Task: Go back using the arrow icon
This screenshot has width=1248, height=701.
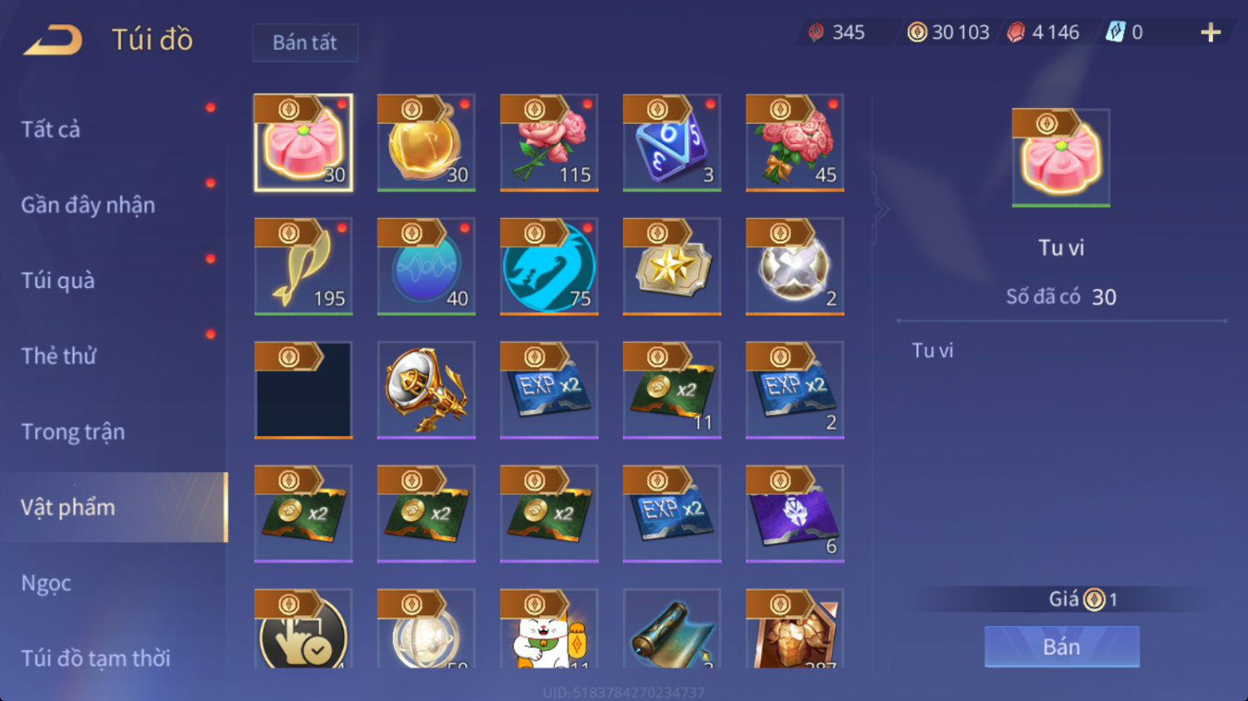Action: (53, 39)
